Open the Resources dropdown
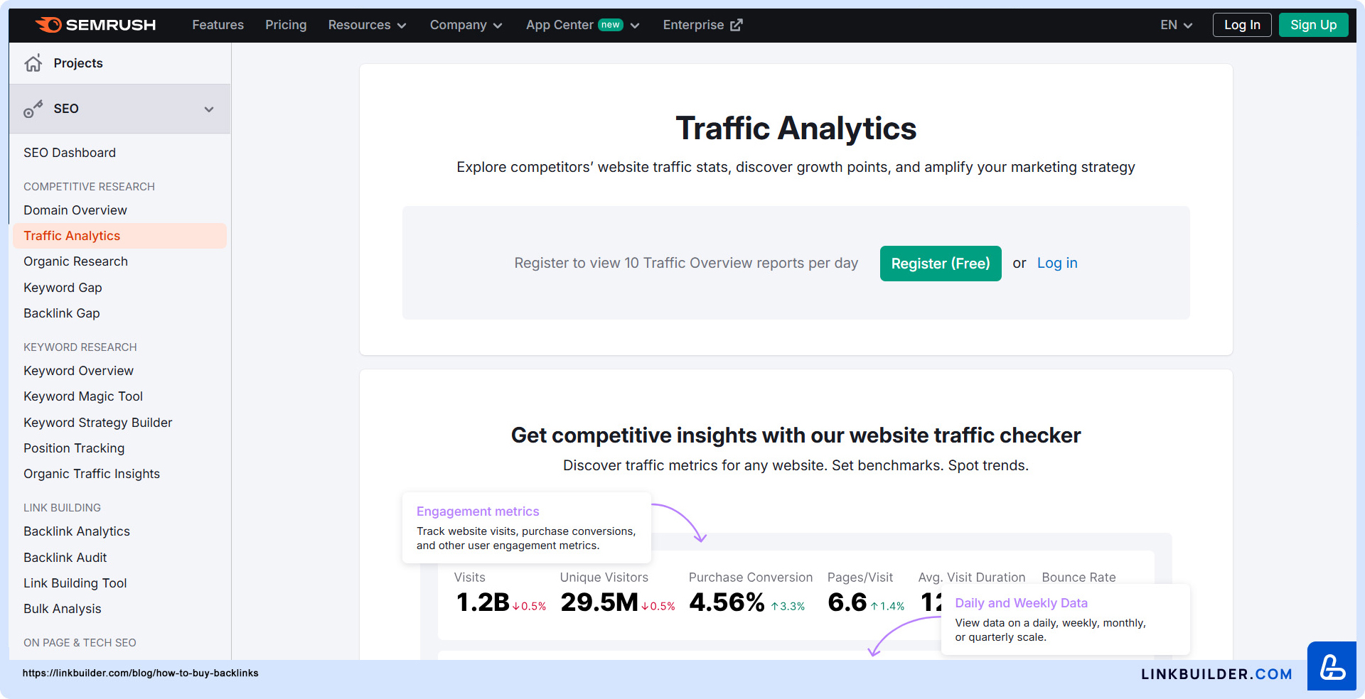Screen dimensions: 1365x699 368,25
